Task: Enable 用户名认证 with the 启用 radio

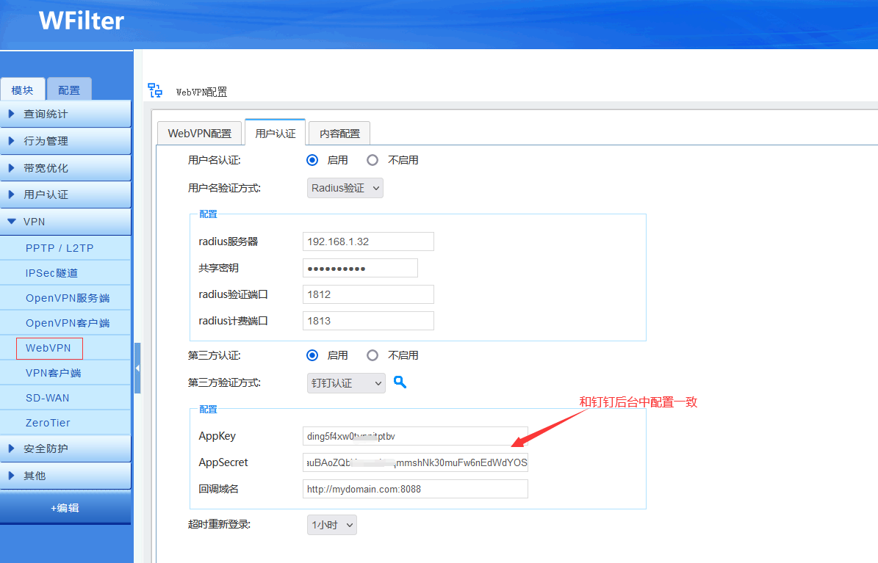Action: (312, 160)
